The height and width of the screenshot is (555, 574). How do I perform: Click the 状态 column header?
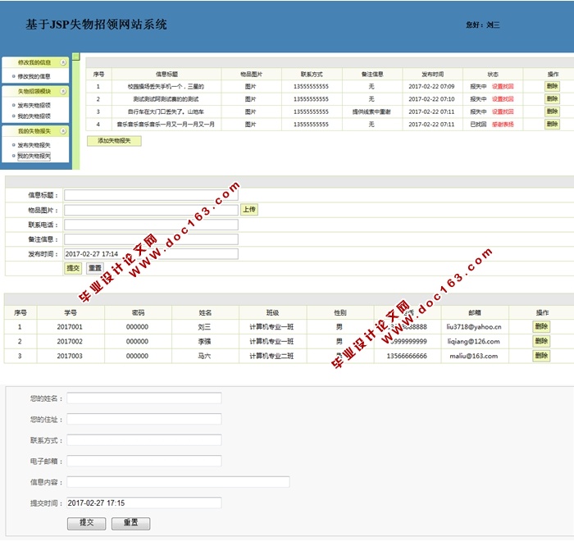[493, 75]
